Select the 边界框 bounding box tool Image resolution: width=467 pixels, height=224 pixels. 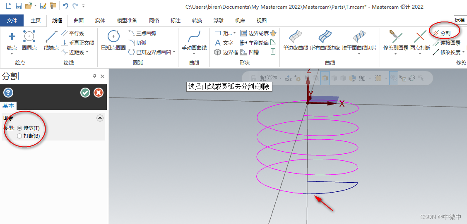pos(226,52)
